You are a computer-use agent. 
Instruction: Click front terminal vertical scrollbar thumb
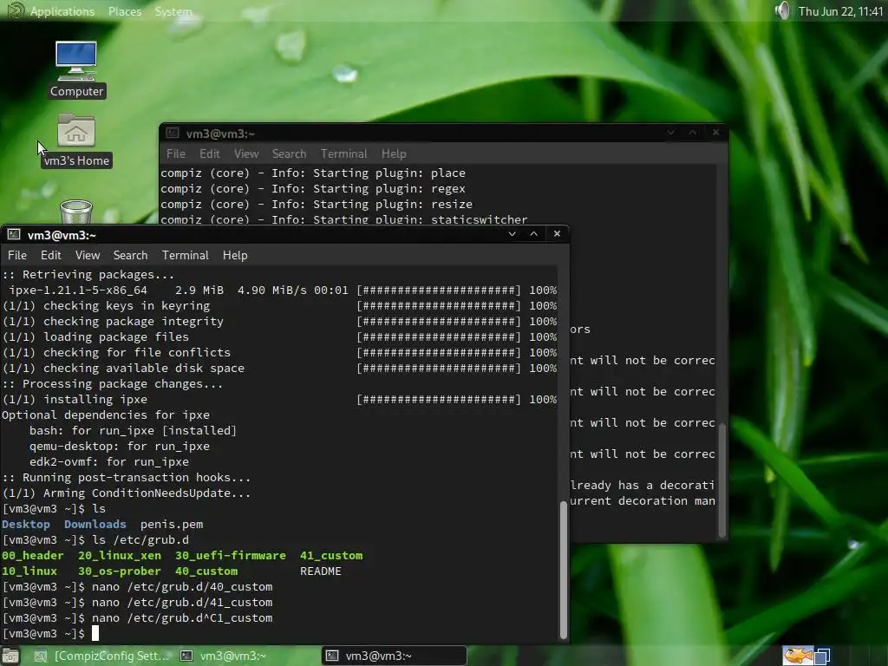pos(563,571)
